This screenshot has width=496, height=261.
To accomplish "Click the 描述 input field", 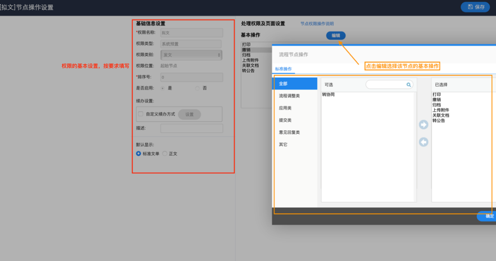I will 192,129.
